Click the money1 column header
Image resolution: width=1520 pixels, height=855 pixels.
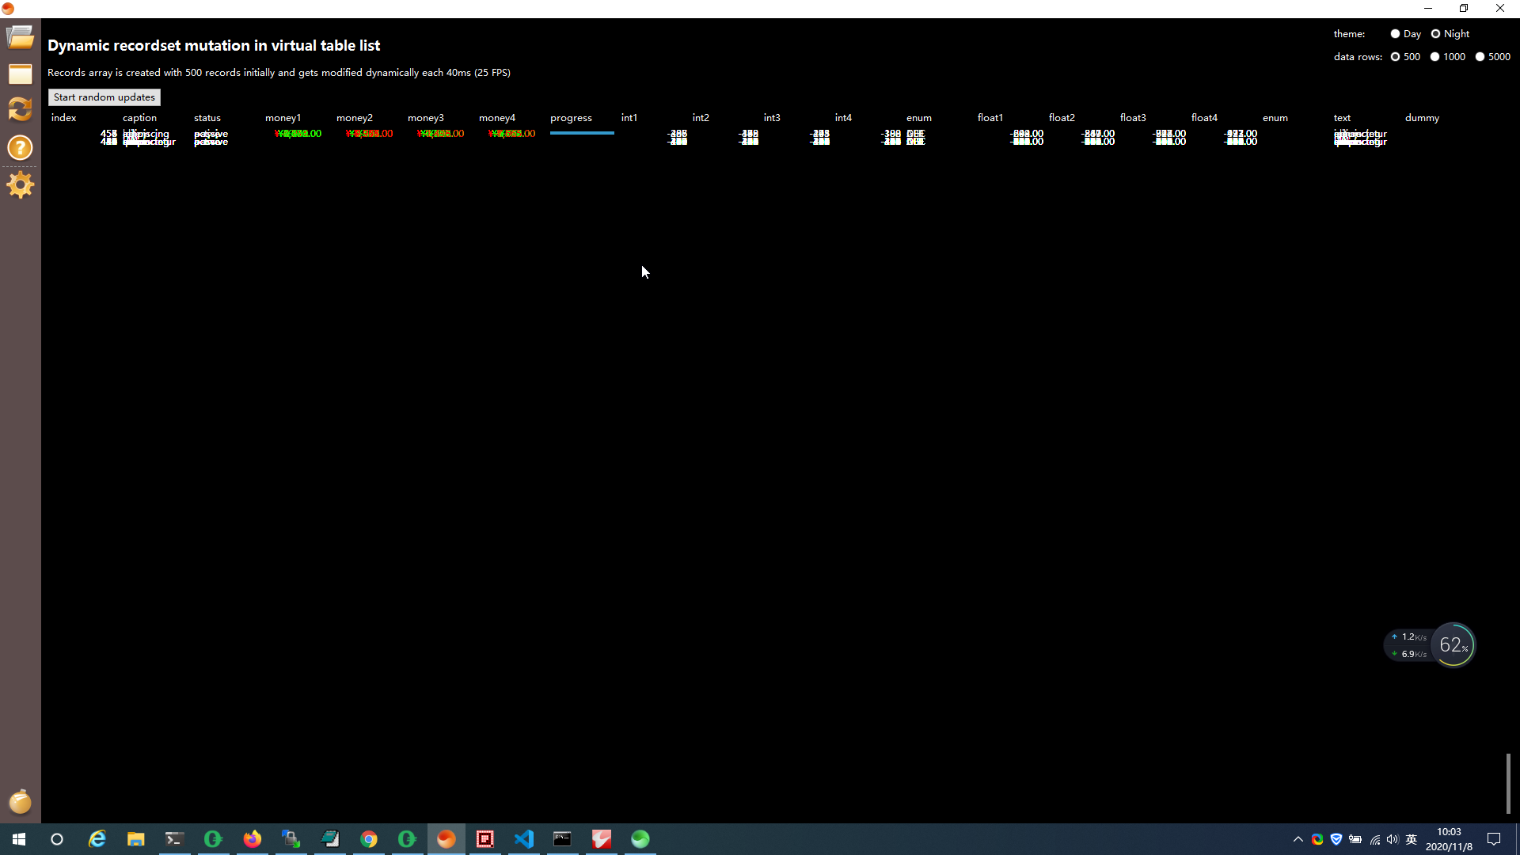click(283, 118)
